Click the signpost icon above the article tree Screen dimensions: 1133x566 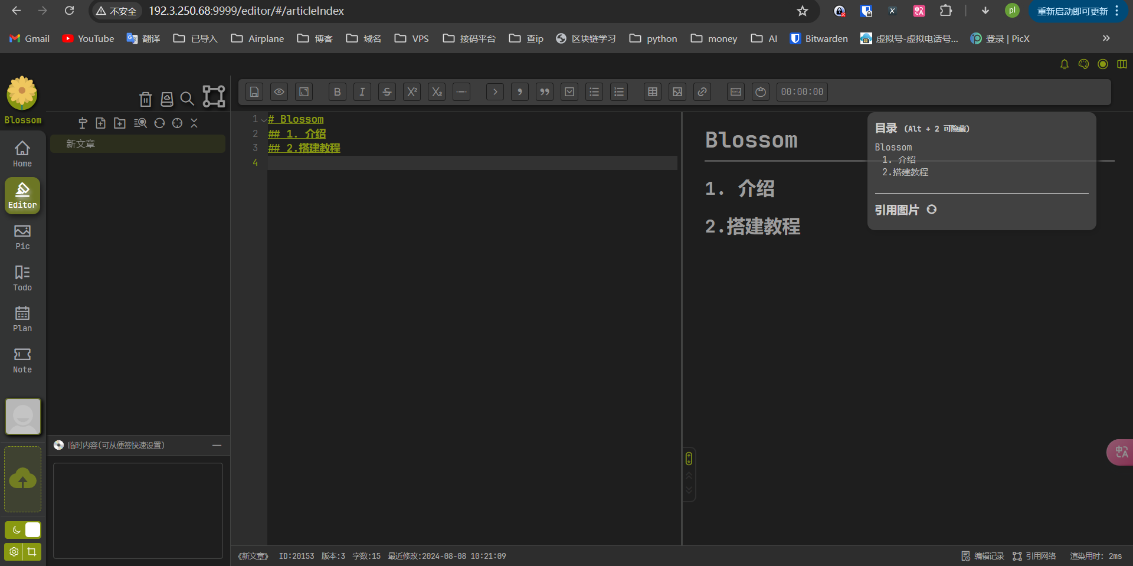(83, 123)
